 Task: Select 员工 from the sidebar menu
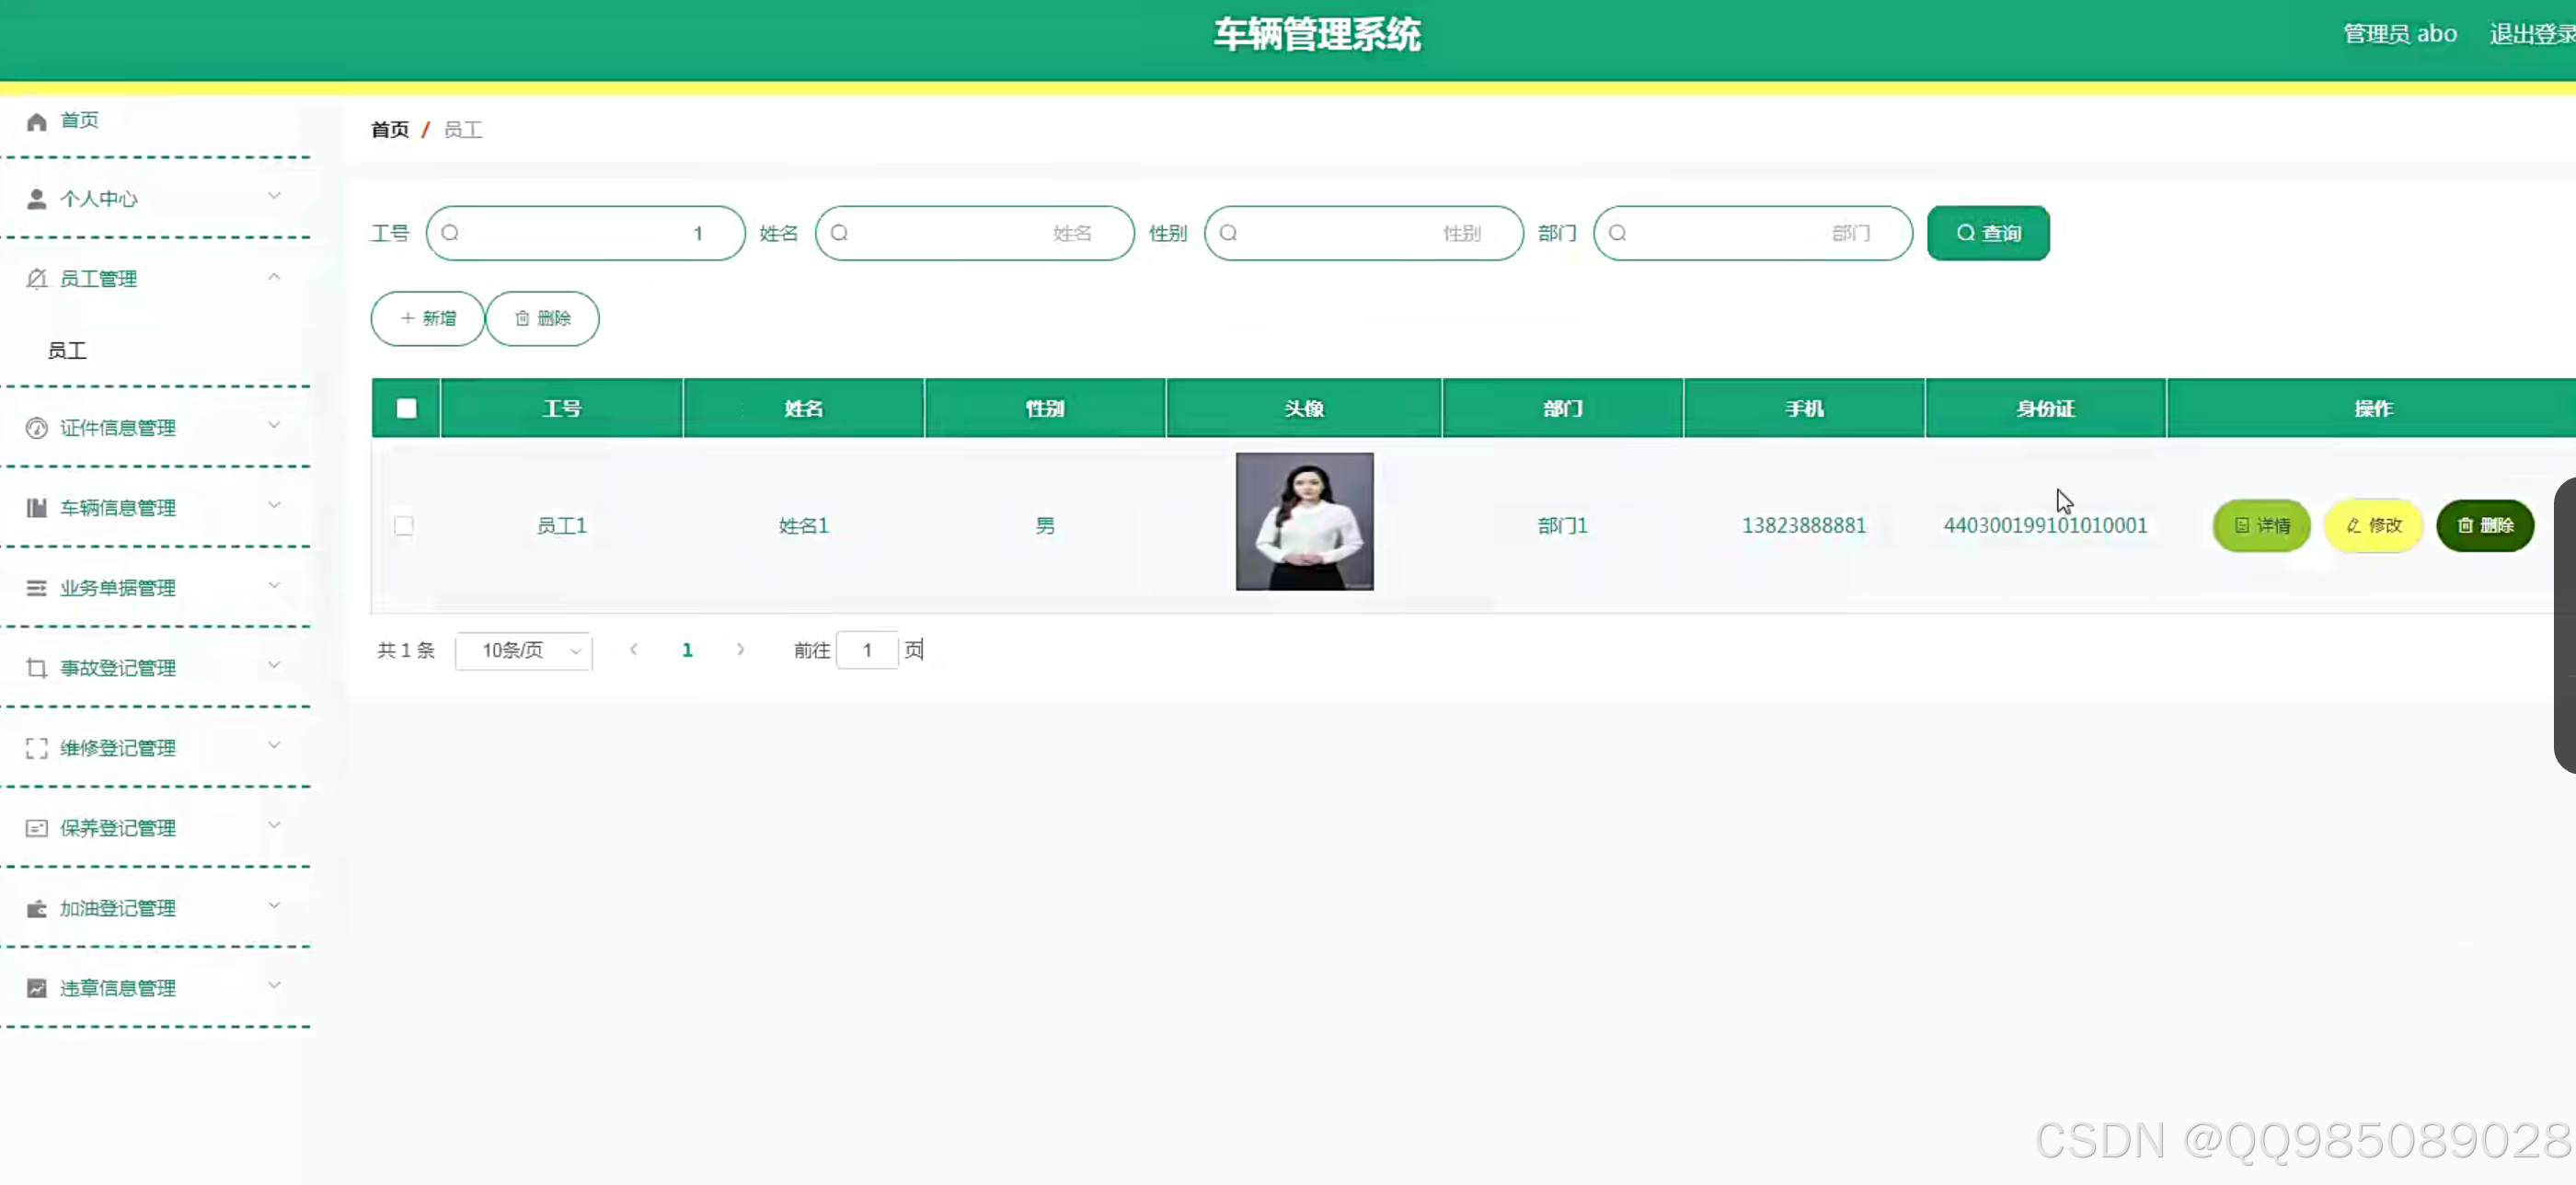point(66,350)
